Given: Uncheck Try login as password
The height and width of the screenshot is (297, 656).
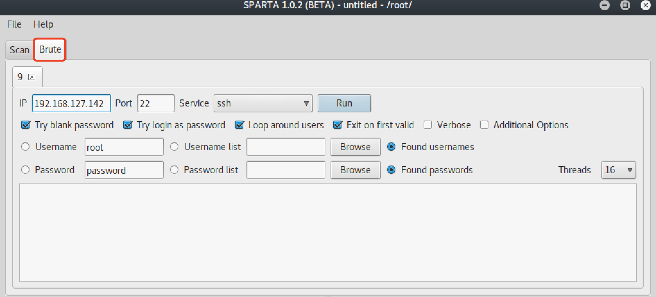Looking at the screenshot, I should click(128, 125).
